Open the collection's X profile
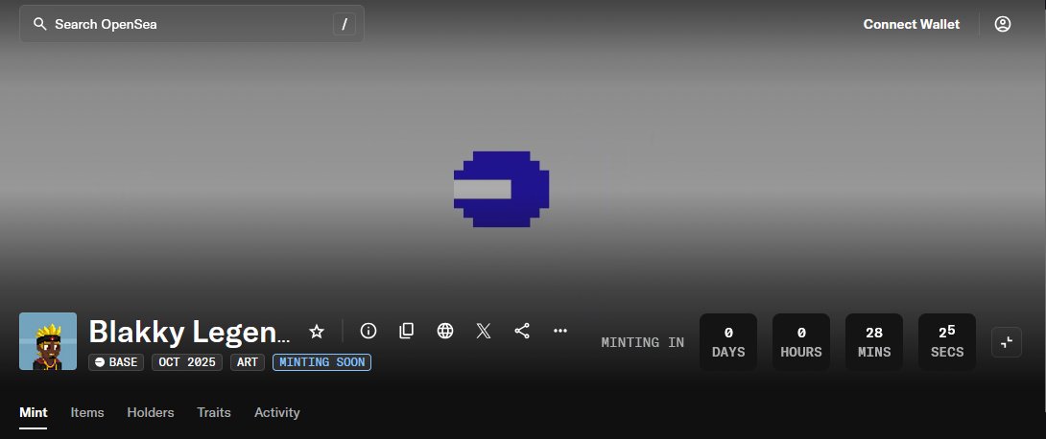Screen dimensions: 1046x439 point(484,331)
